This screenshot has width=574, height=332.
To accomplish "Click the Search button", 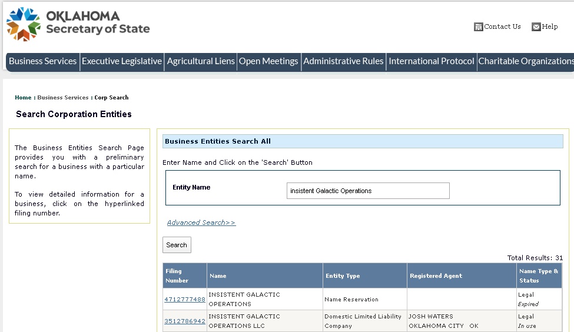I will [177, 245].
